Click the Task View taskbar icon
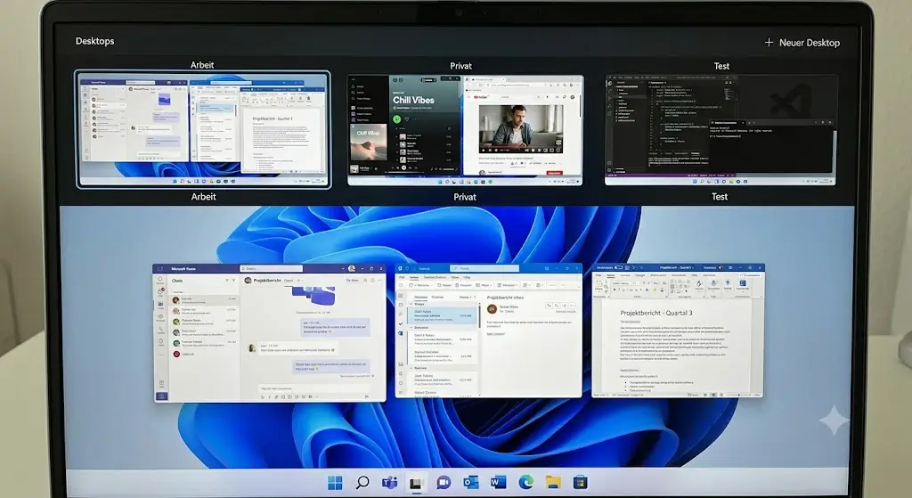 coord(417,483)
